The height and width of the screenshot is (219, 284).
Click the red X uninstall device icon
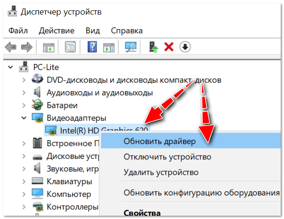[x=169, y=47]
